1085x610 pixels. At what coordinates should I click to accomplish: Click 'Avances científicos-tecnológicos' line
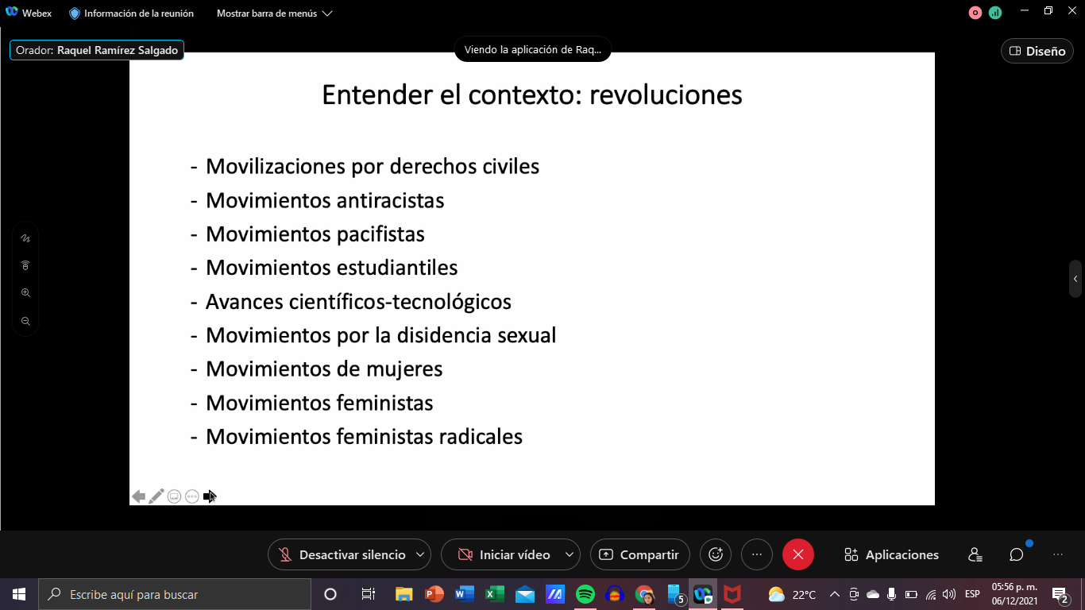tap(358, 301)
